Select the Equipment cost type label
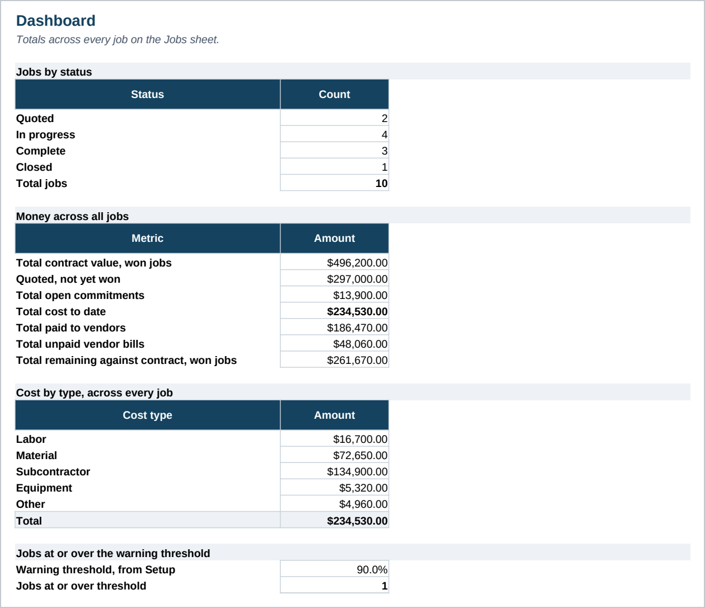 point(44,488)
